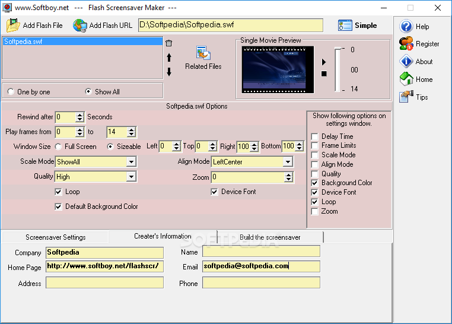Open the Quality High dropdown
Image resolution: width=452 pixels, height=324 pixels.
(x=132, y=176)
